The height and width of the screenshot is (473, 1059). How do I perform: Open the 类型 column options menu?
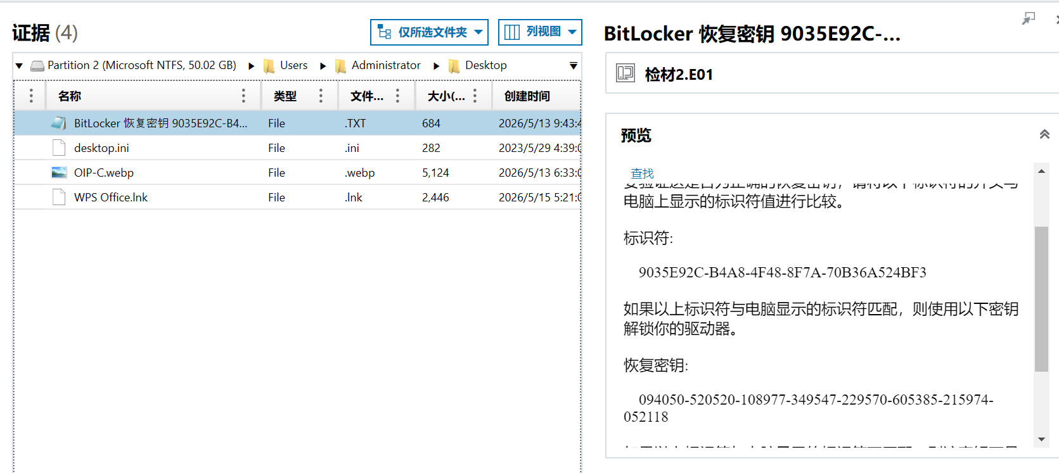[321, 96]
